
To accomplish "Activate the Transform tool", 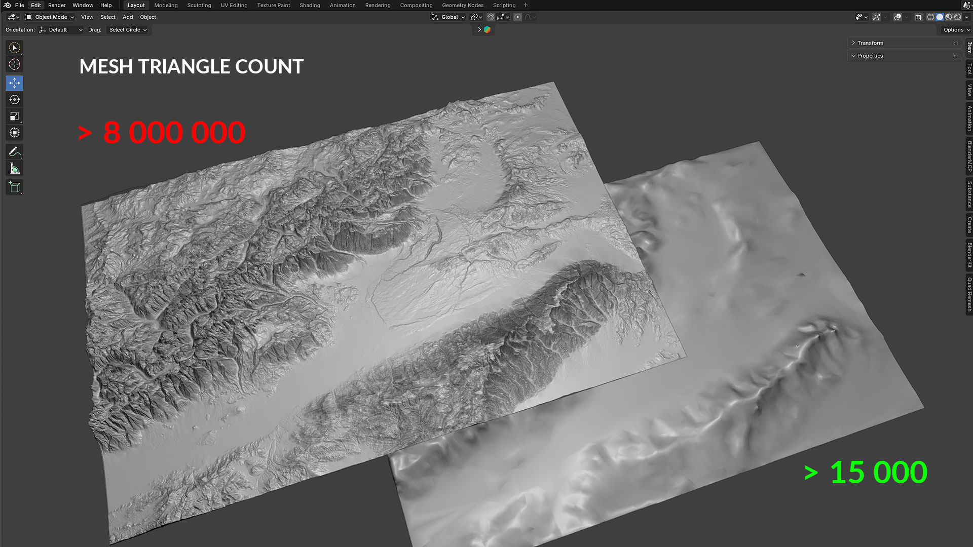I will click(14, 132).
